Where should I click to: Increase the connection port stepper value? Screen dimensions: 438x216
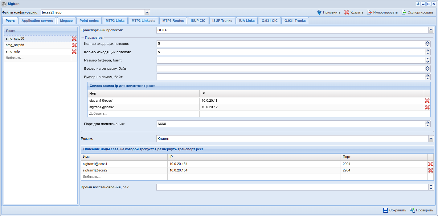pos(428,122)
